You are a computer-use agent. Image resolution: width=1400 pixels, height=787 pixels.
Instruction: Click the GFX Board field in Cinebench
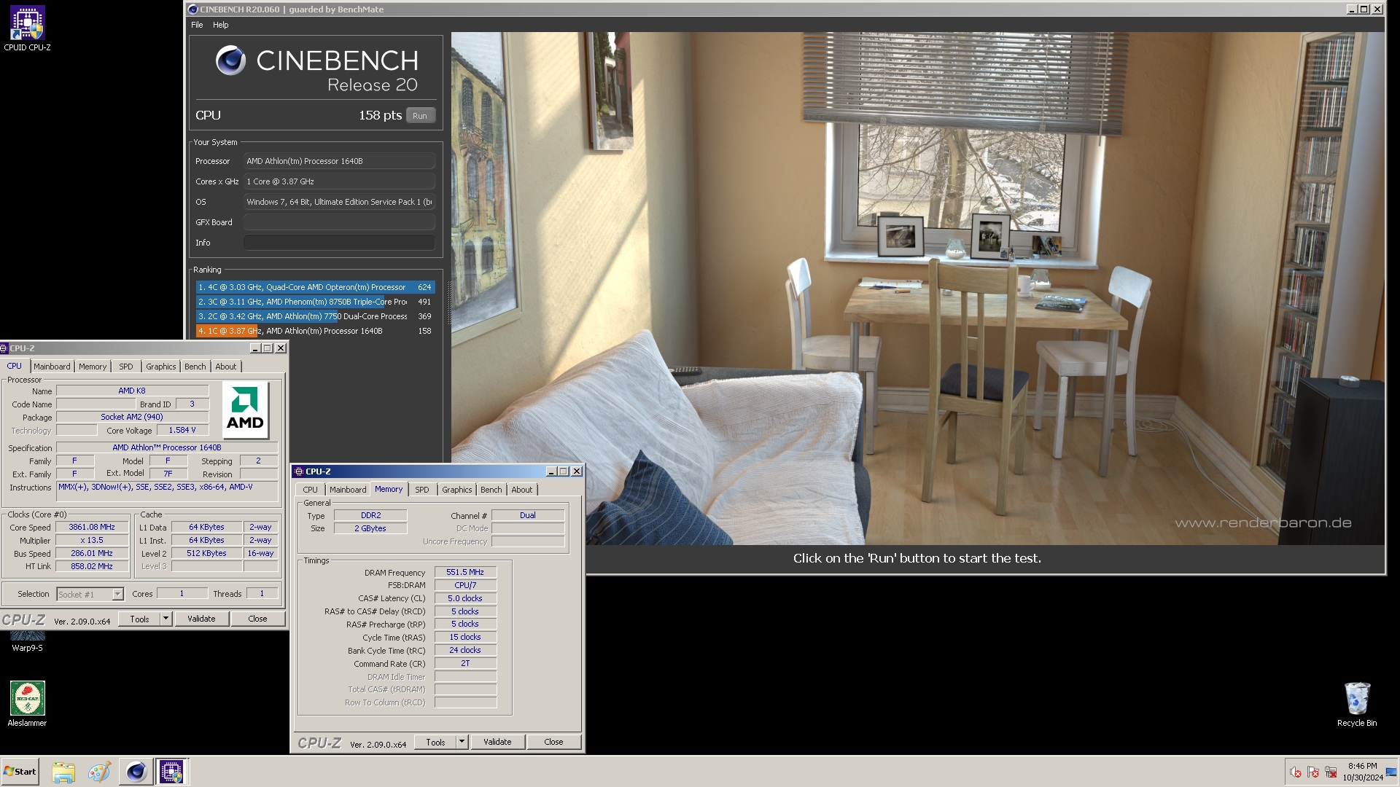(x=339, y=222)
